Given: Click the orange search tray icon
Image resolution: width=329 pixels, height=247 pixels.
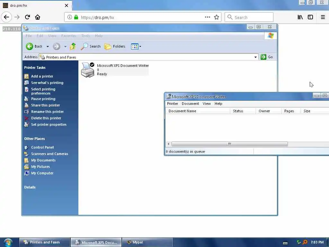Looking at the screenshot, I should pyautogui.click(x=305, y=242).
